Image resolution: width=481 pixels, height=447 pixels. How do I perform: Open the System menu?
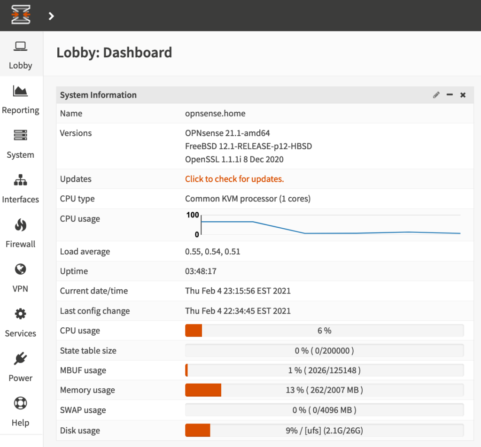(21, 144)
